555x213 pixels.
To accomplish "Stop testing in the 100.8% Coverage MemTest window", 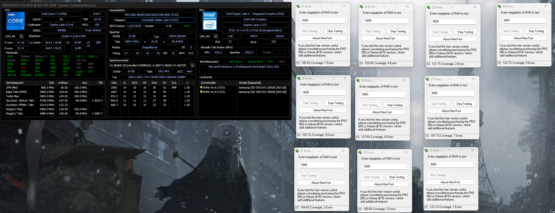I will [x=397, y=177].
